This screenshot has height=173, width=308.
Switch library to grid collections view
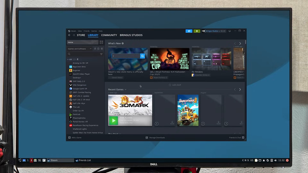(x=101, y=42)
